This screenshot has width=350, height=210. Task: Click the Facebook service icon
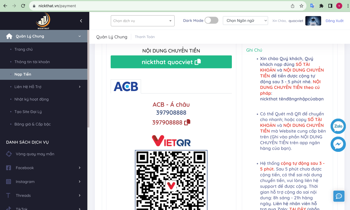click(9, 168)
